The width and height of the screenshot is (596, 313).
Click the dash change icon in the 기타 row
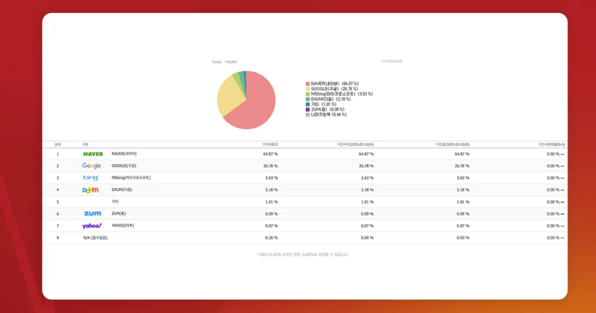tap(562, 202)
